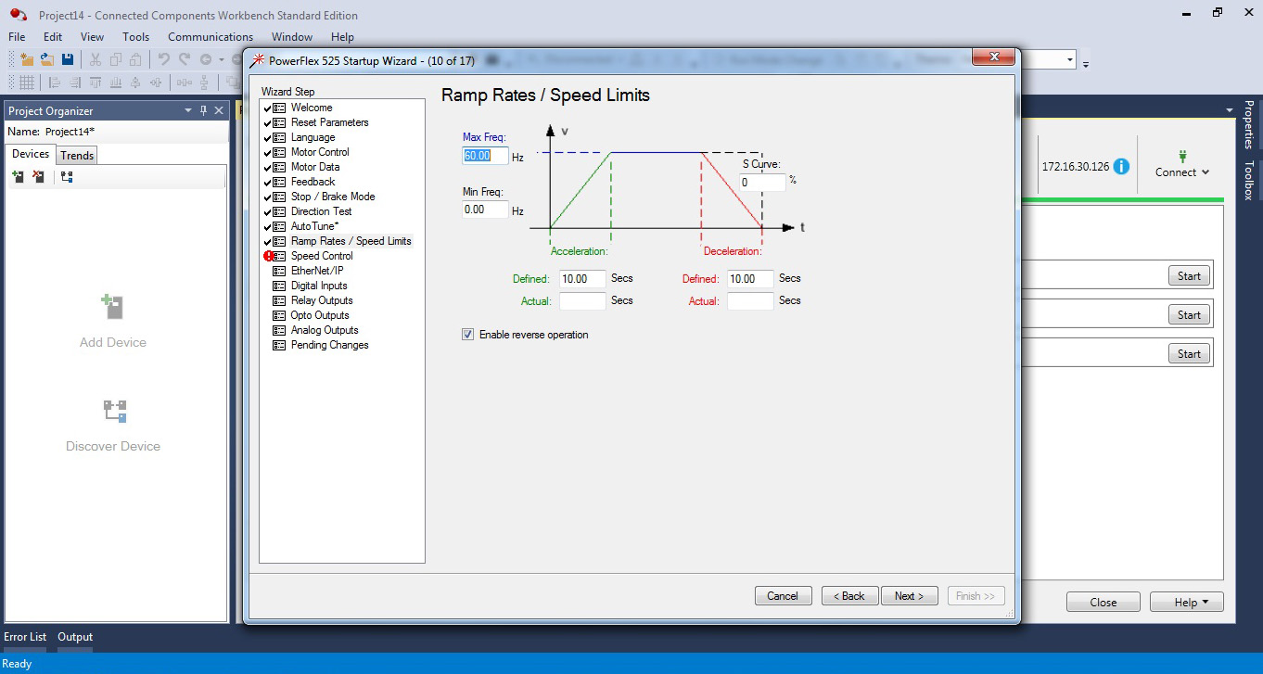Click the Copy toolbar icon
1263x674 pixels.
115,59
